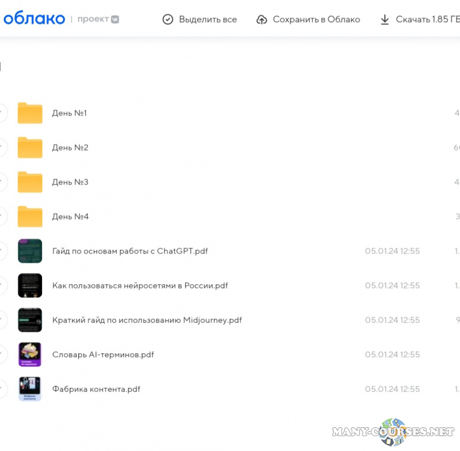Open the День №2 folder icon

pyautogui.click(x=30, y=148)
